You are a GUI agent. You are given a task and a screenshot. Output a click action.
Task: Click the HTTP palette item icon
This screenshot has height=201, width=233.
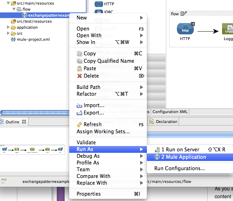pyautogui.click(x=98, y=4)
